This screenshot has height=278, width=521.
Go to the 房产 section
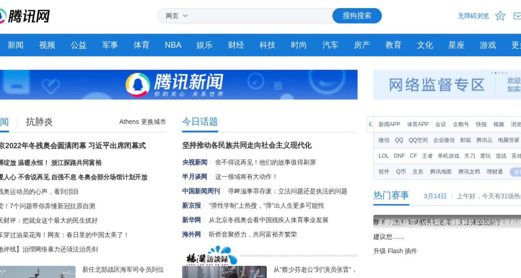pyautogui.click(x=362, y=45)
